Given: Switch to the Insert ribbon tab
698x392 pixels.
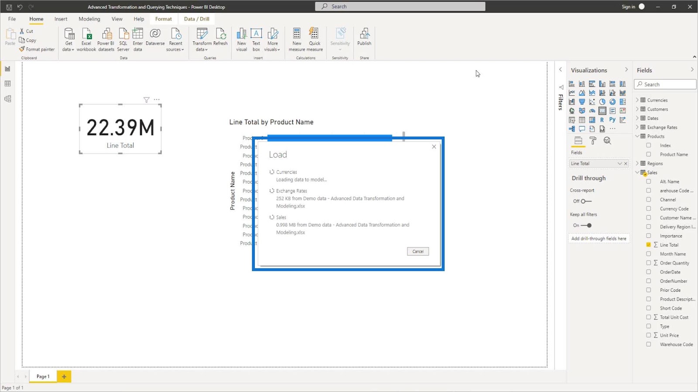Looking at the screenshot, I should point(61,19).
